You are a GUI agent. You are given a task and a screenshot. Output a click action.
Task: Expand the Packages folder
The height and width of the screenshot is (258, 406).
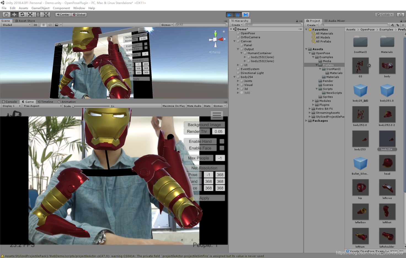[306, 121]
